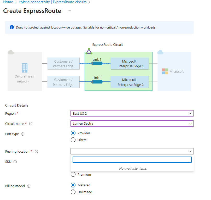The width and height of the screenshot is (211, 200).
Task: Click the 'ExpressRoute Circuit' diagram label
Action: (108, 45)
